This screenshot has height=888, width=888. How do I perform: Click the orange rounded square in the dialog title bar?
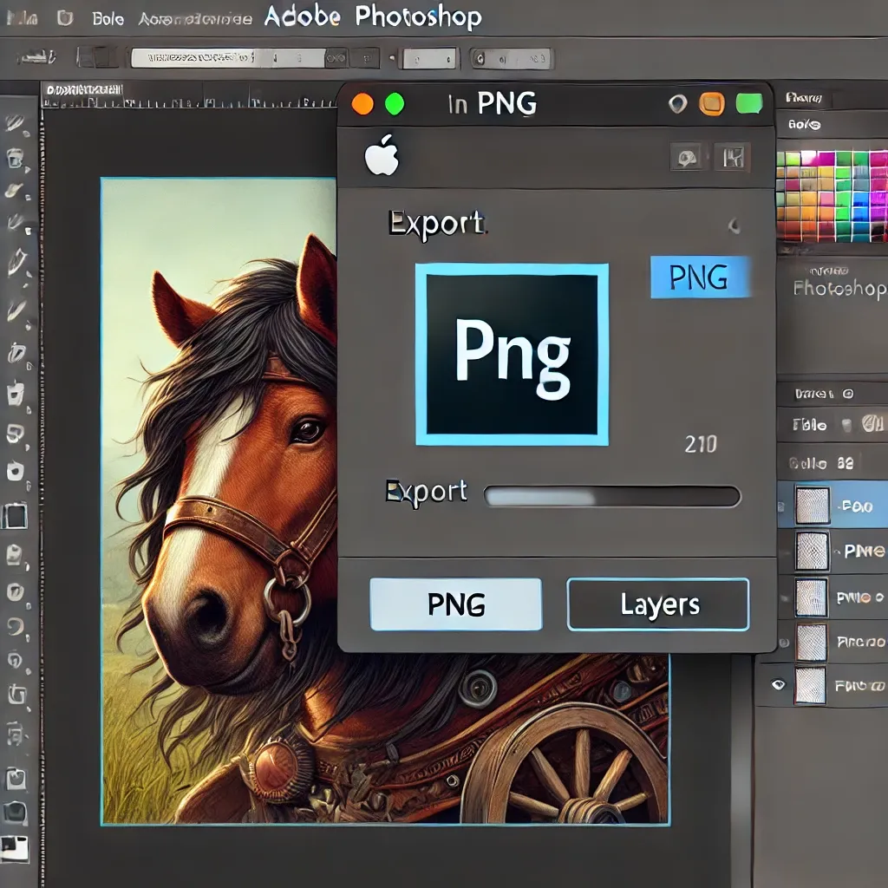click(711, 104)
